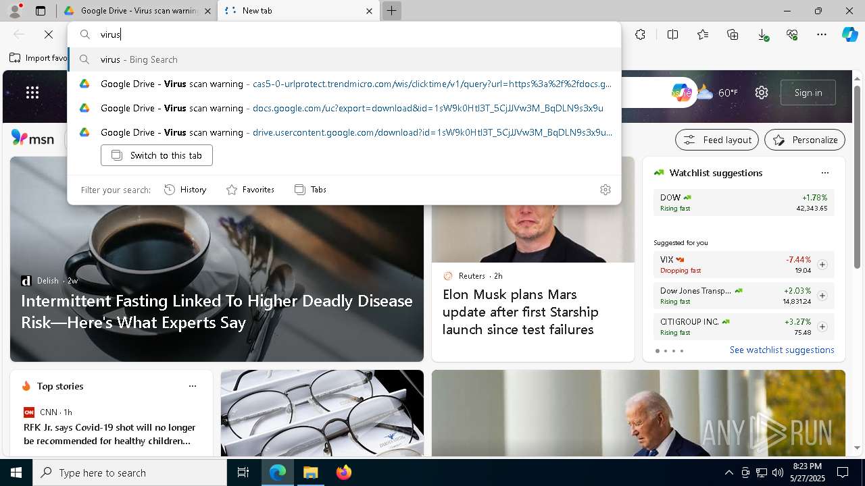Open Watchlist suggestions more options
This screenshot has height=486, width=865.
[824, 173]
